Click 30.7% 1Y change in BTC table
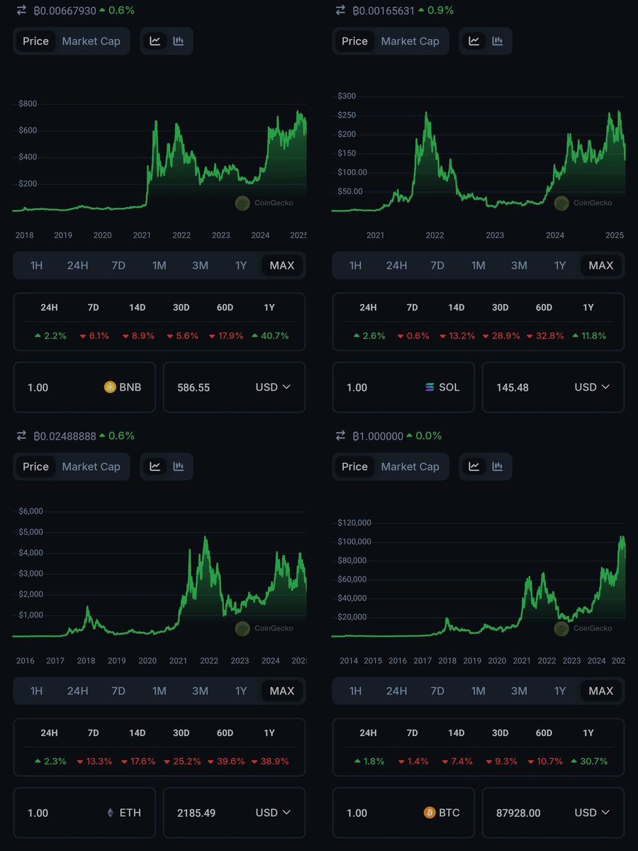The height and width of the screenshot is (851, 638). pos(589,762)
